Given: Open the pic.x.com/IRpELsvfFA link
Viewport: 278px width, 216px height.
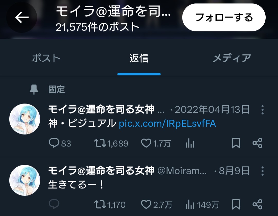Looking at the screenshot, I should [x=167, y=123].
